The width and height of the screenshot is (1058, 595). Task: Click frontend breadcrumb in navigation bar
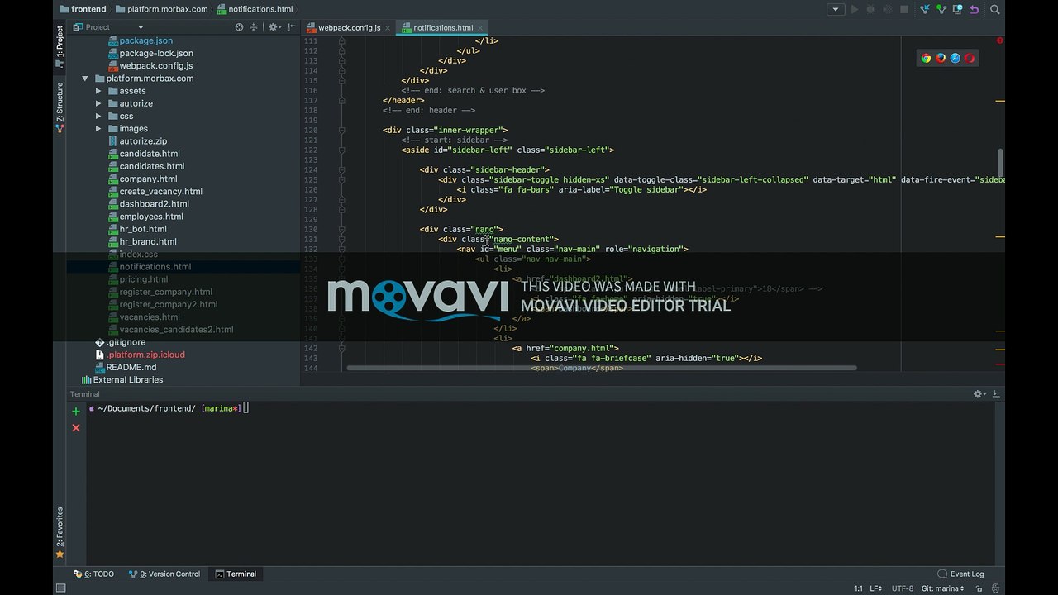[83, 9]
